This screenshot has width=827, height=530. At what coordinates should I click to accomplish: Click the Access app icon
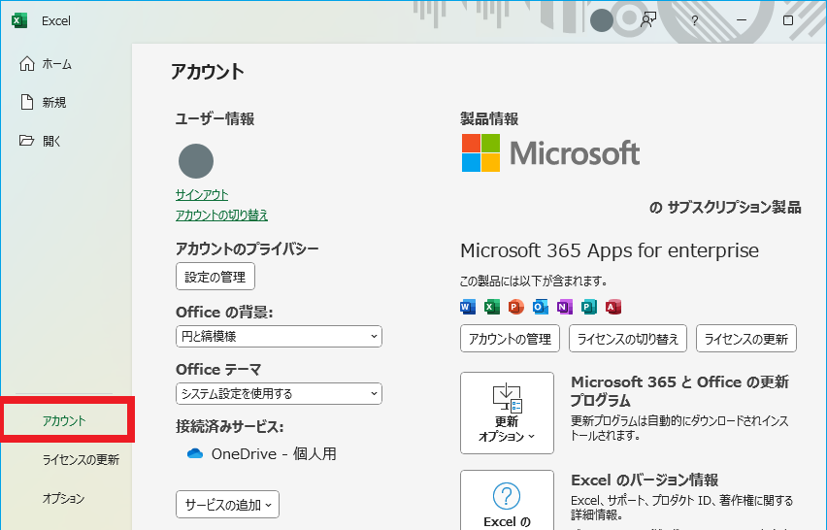[x=612, y=307]
